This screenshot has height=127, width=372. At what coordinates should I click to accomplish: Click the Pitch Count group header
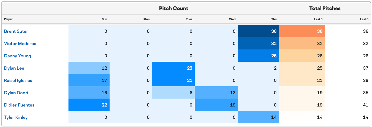pos(174,8)
